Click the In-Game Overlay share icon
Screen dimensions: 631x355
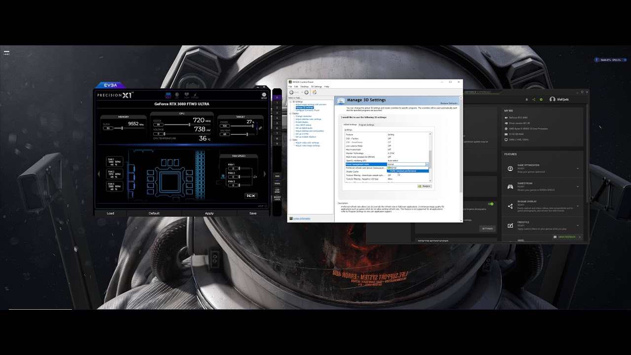point(510,206)
